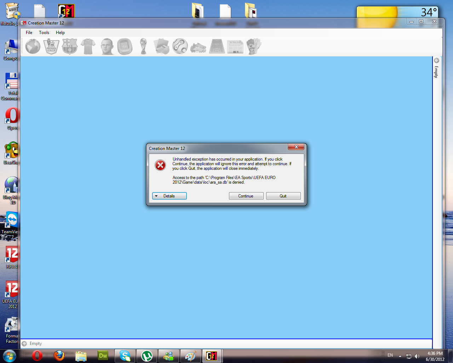Open the soccer ball editor icon
The height and width of the screenshot is (363, 453).
click(180, 46)
